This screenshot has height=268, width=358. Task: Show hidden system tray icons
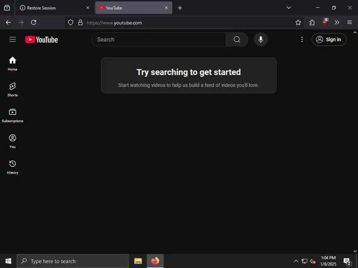296,261
